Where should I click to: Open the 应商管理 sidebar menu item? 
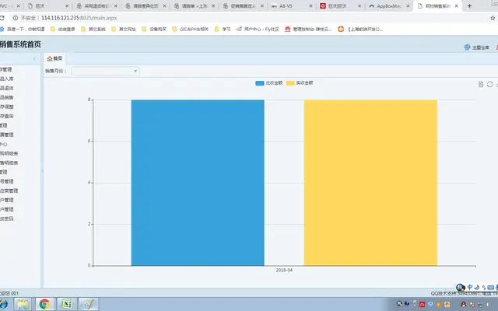[9, 190]
